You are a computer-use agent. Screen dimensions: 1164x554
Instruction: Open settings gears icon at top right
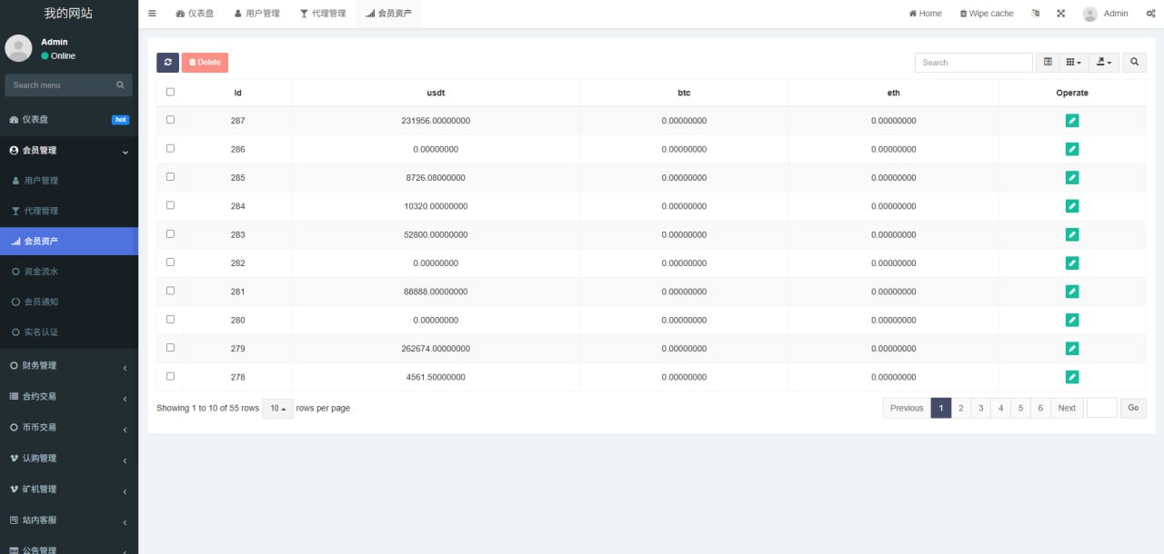1150,14
